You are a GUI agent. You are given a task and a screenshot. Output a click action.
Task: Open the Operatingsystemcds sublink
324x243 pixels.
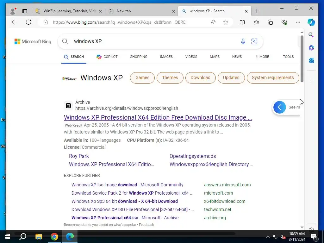click(193, 156)
